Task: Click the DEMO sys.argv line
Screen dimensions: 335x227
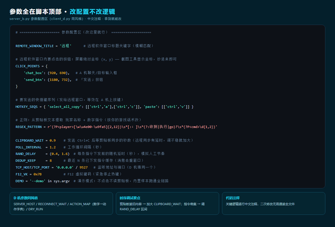Action: click(x=92, y=181)
